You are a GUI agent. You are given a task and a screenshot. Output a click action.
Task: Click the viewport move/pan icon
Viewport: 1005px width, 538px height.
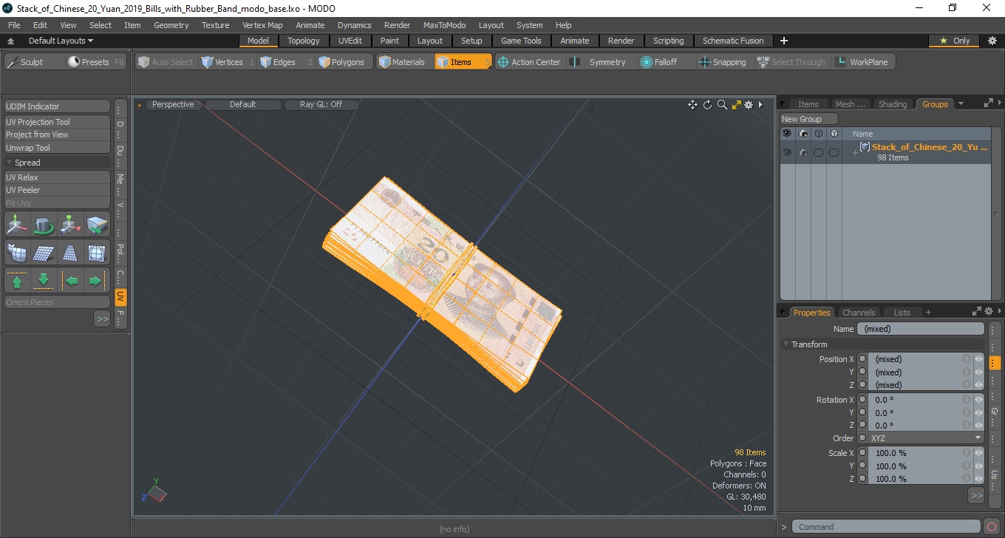[692, 105]
